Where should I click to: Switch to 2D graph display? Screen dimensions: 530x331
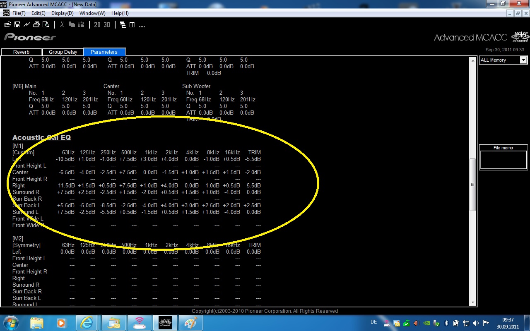(x=97, y=25)
